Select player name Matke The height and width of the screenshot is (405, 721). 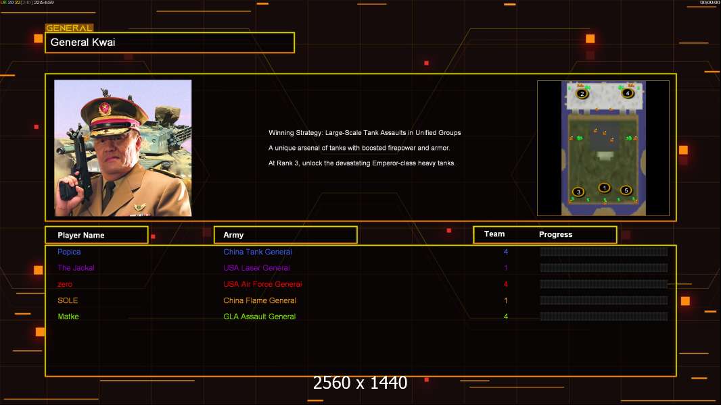68,317
